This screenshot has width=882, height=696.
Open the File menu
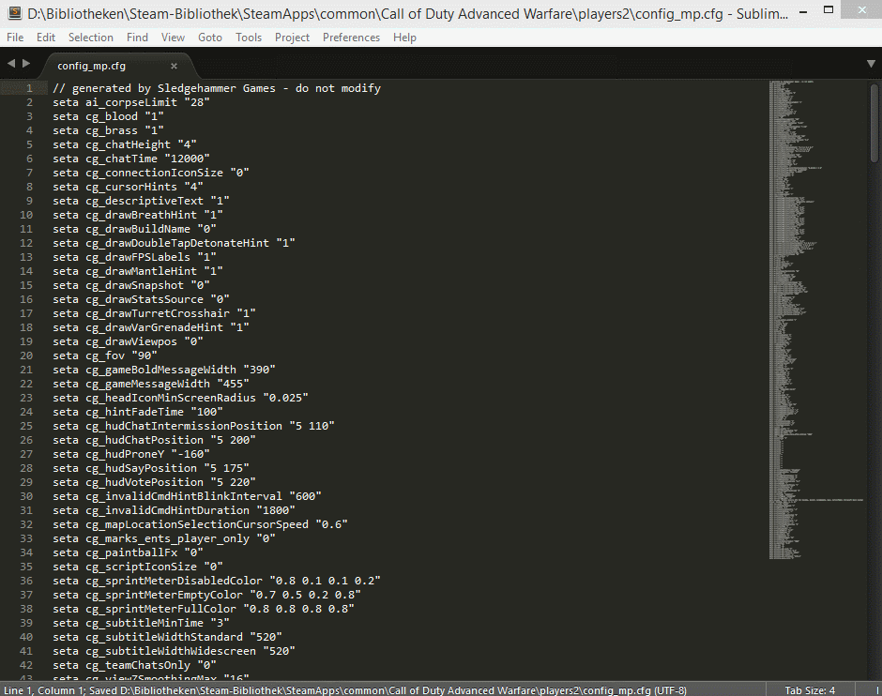tap(15, 38)
